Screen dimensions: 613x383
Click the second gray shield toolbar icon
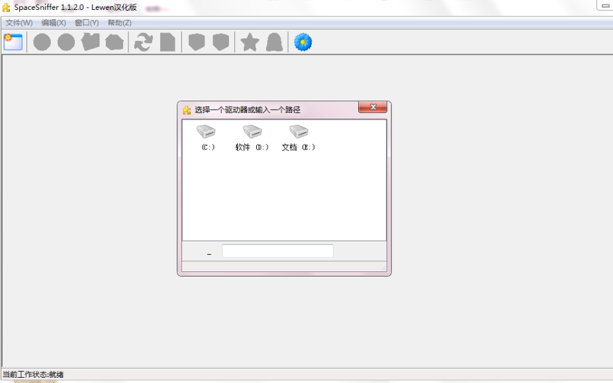221,42
